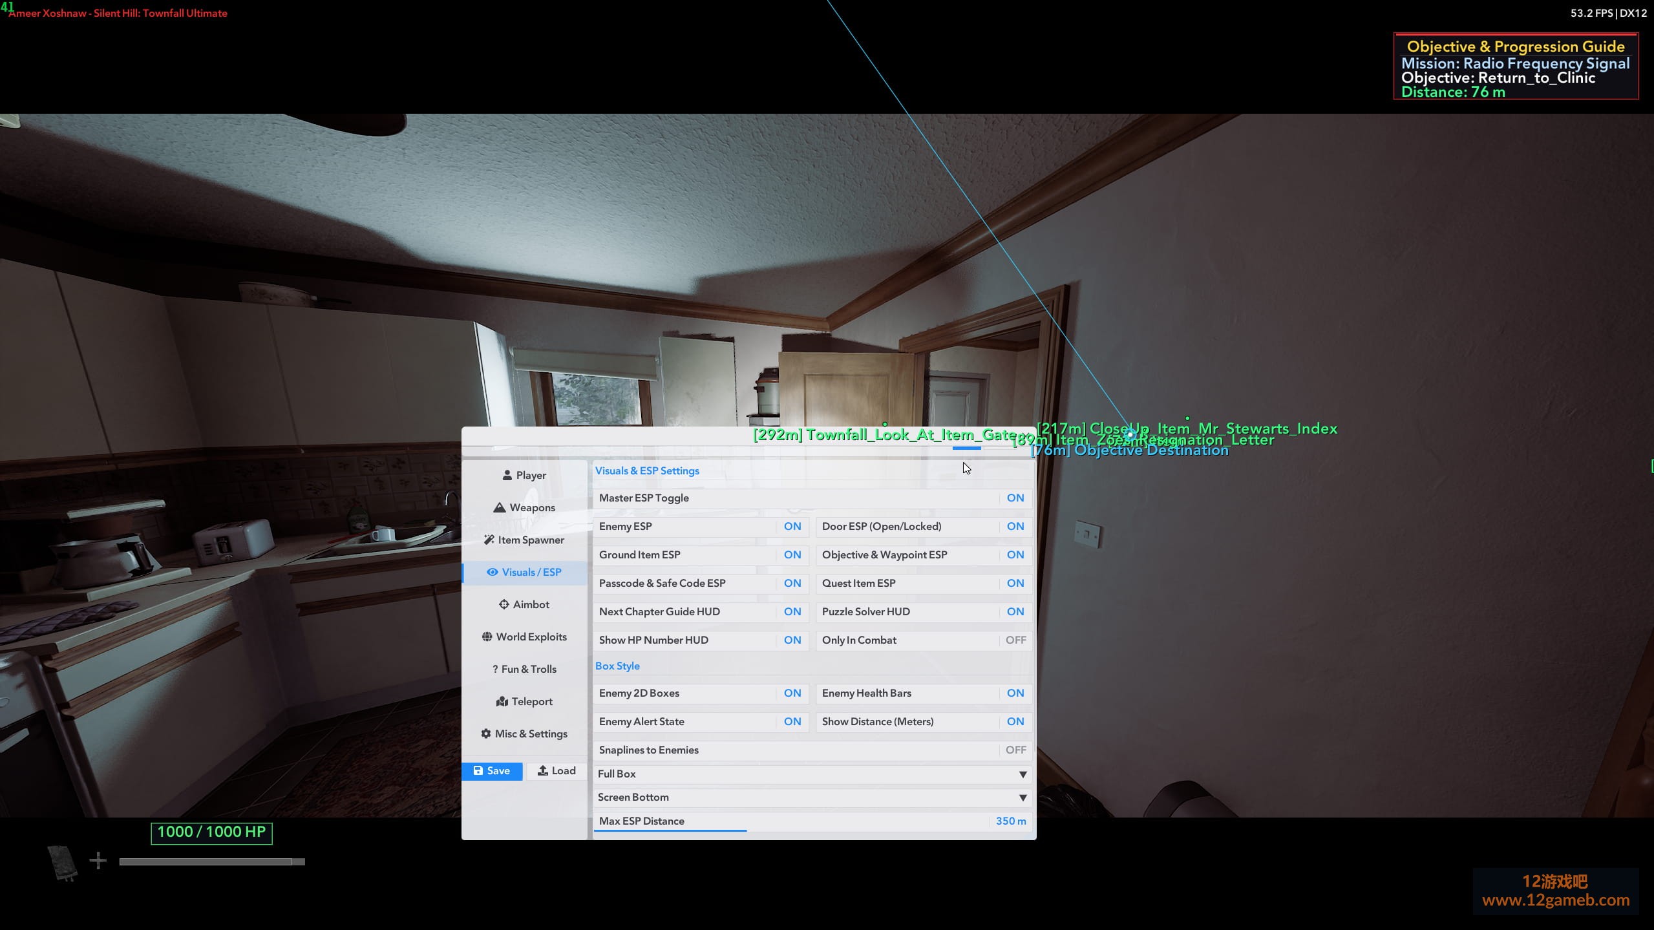Adjust the Max ESP Distance slider
Screen dimensions: 1654x930
tap(812, 821)
